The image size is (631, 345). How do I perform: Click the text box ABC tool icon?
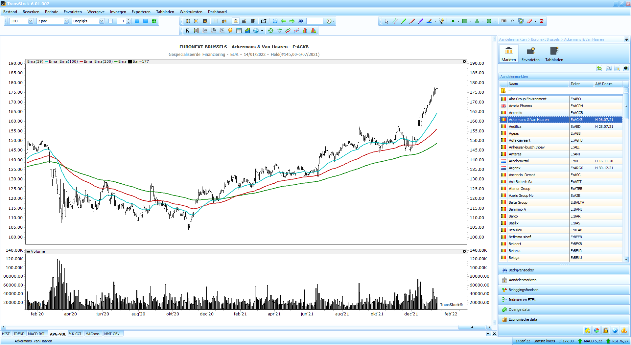(x=504, y=21)
